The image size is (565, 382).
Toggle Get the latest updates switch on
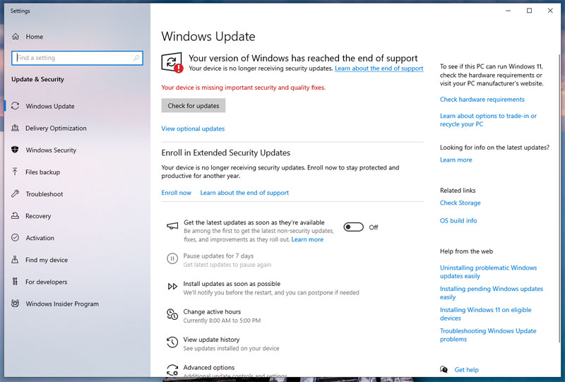click(353, 227)
